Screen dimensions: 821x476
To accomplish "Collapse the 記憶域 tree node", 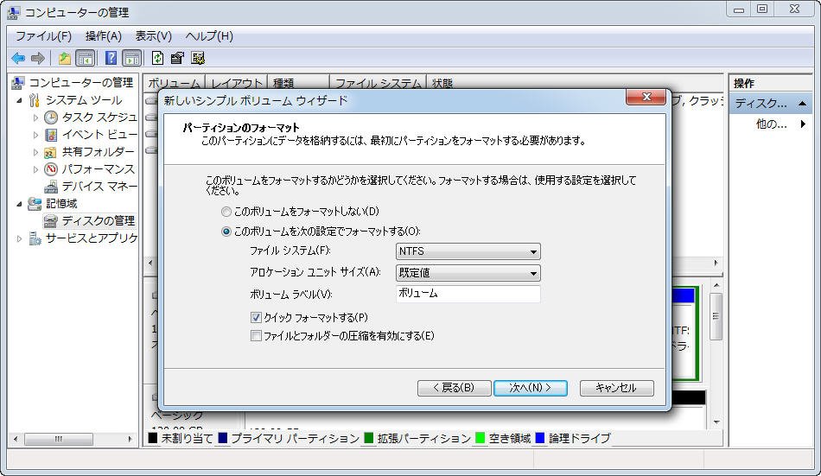I will click(19, 204).
